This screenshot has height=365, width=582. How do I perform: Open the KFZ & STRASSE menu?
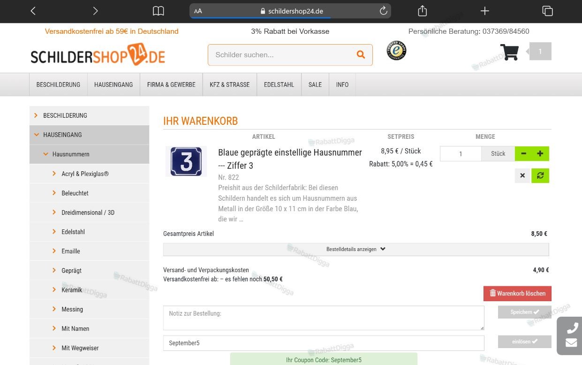coord(230,85)
